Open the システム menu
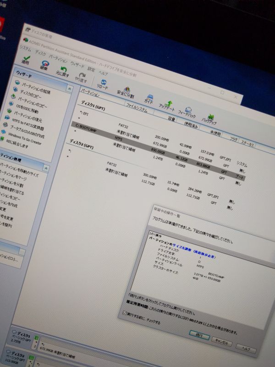This screenshot has width=275, height=367. click(25, 49)
